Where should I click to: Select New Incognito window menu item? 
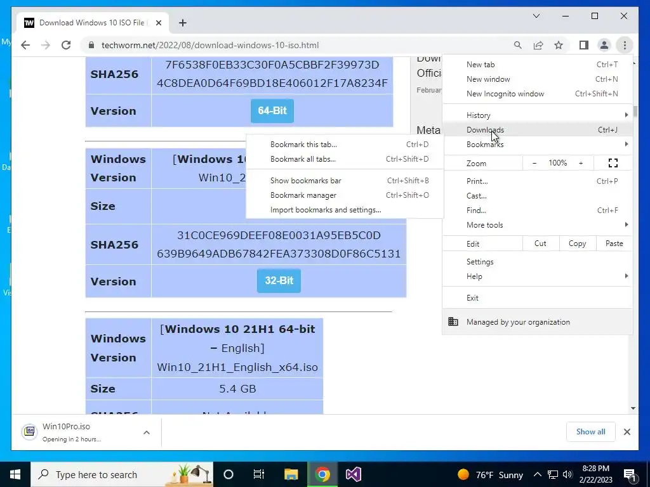point(538,94)
